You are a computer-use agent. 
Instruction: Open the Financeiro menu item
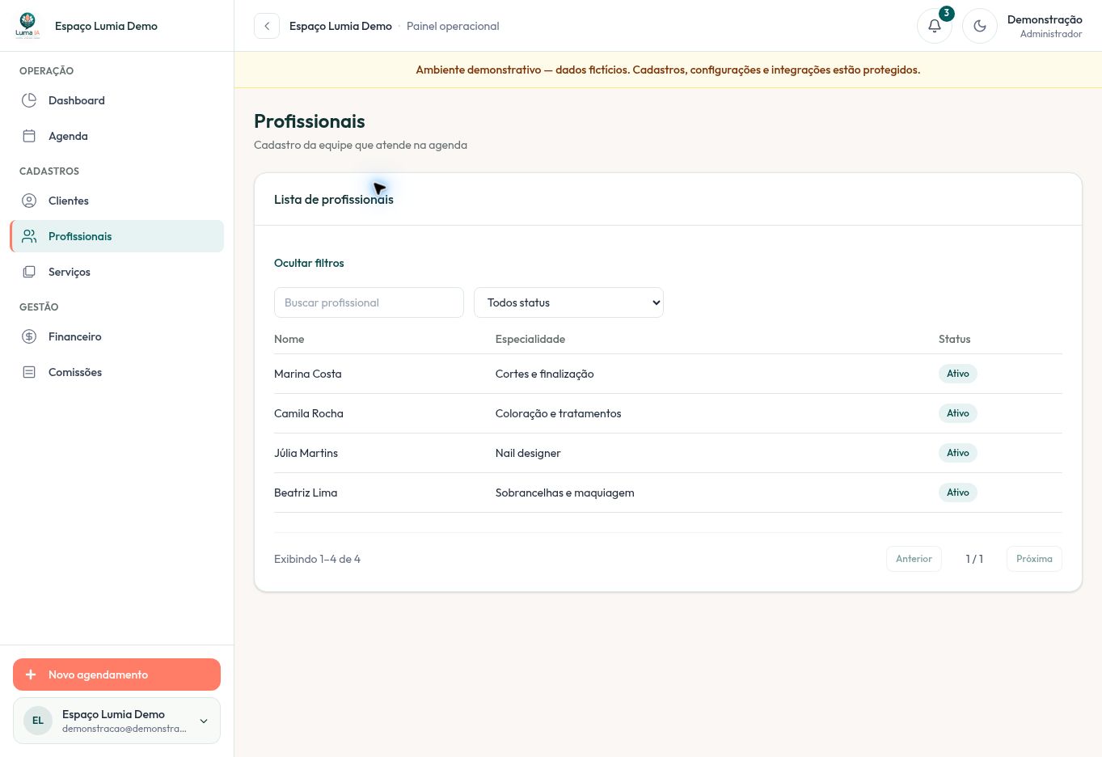[117, 336]
